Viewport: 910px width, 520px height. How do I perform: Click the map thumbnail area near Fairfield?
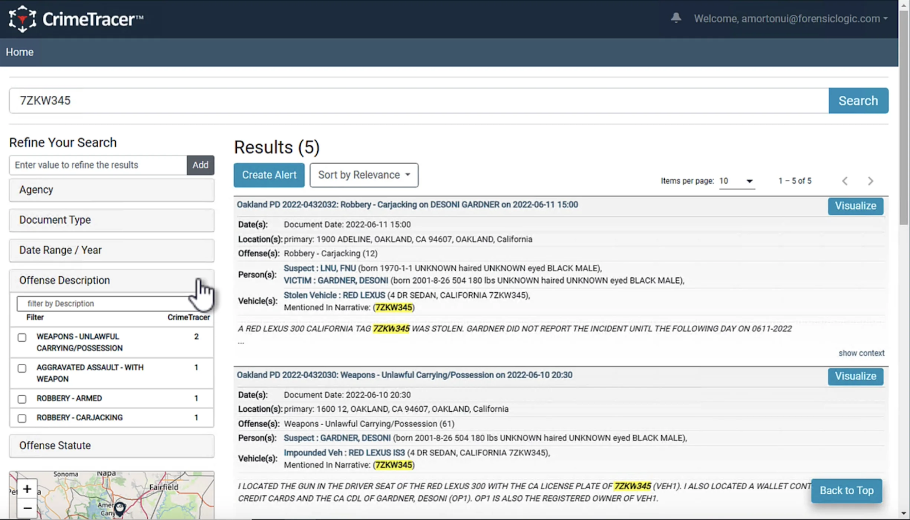point(164,487)
